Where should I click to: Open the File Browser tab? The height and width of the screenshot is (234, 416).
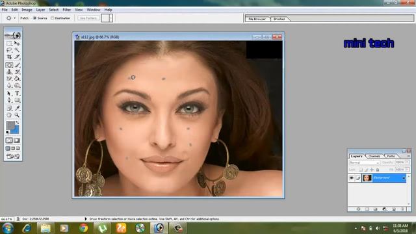257,19
